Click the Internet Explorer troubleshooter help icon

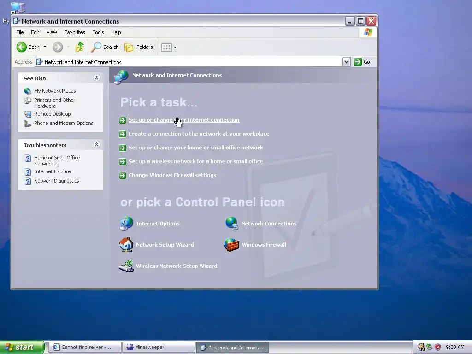pyautogui.click(x=28, y=172)
